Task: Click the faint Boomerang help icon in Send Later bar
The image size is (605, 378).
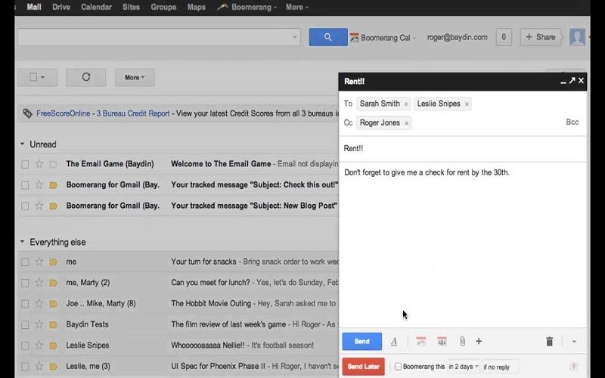Action: click(x=574, y=367)
